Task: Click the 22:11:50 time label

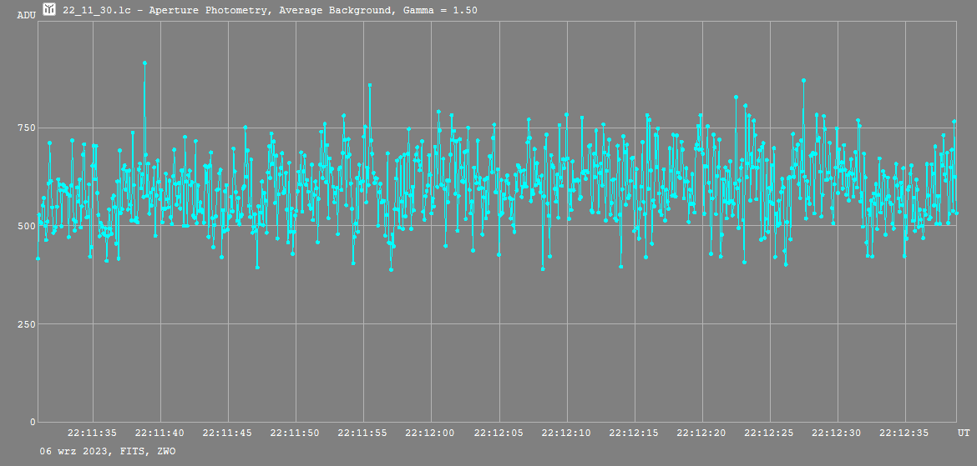Action: [296, 433]
